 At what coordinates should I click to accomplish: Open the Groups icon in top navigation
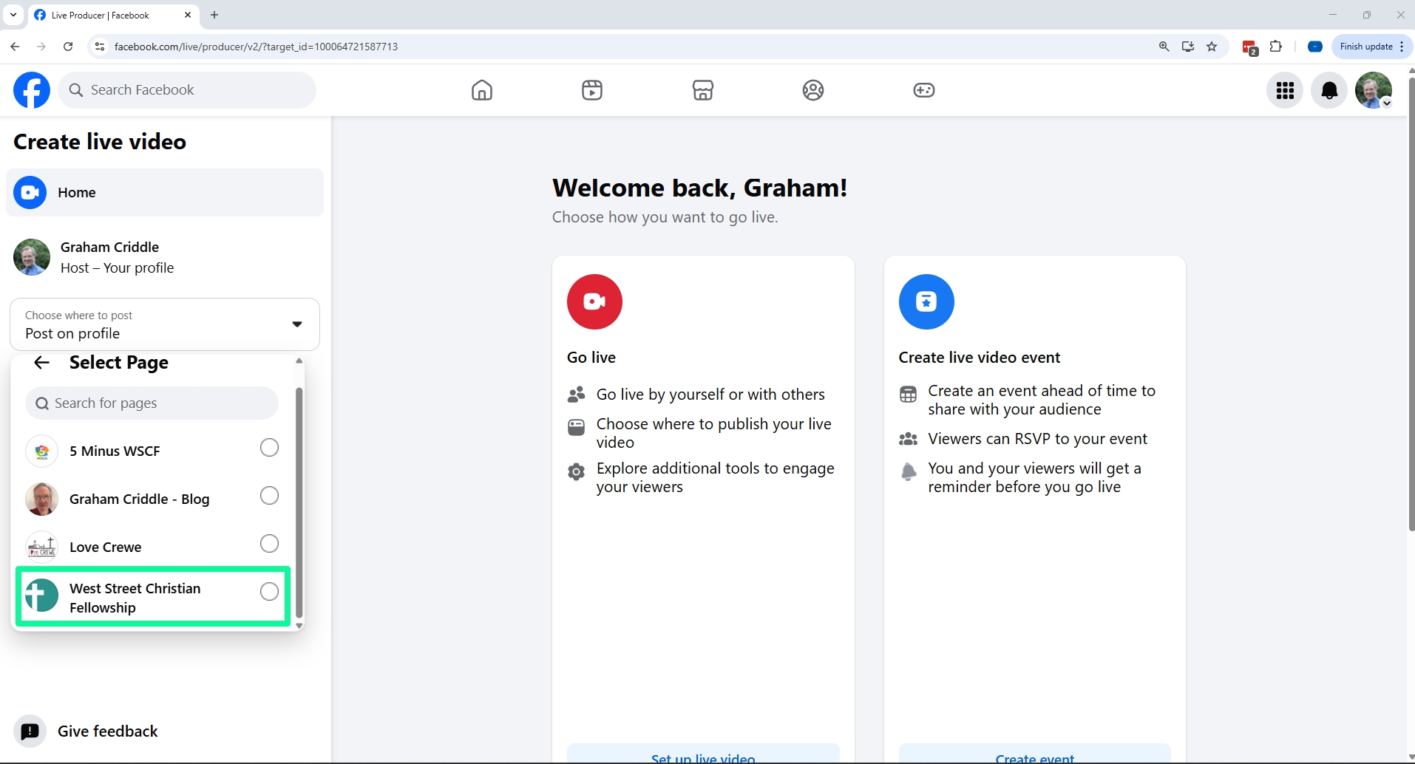(813, 90)
